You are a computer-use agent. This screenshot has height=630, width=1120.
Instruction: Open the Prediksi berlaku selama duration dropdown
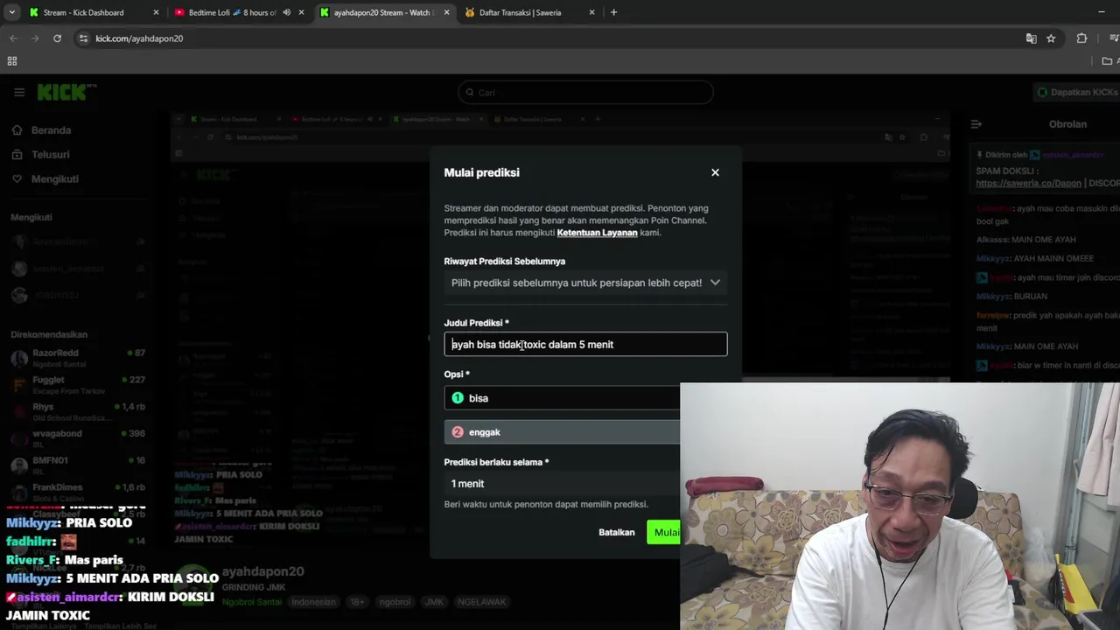(562, 484)
